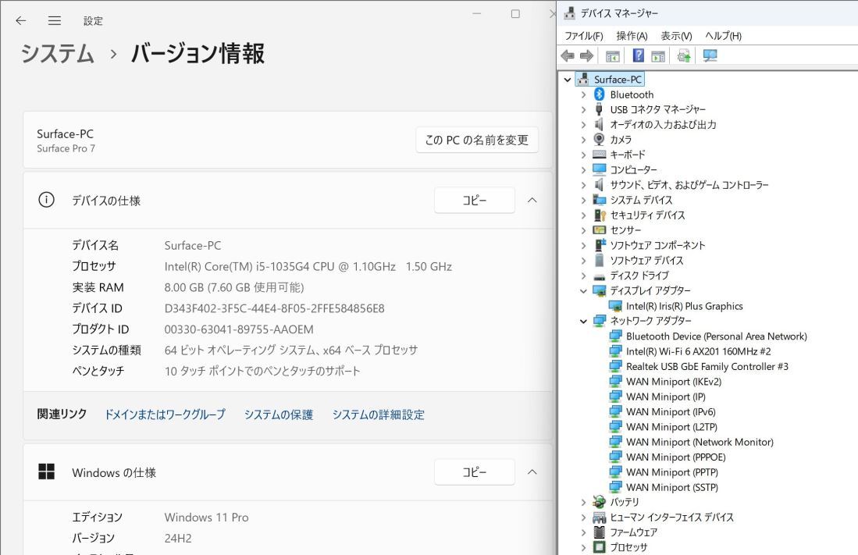Click the Update driver toolbar icon
Image resolution: width=858 pixels, height=555 pixels.
click(683, 56)
